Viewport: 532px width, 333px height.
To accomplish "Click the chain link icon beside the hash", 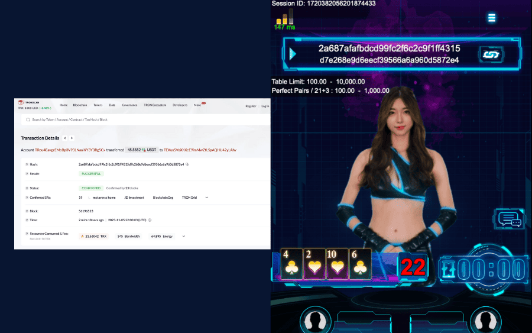I will pyautogui.click(x=489, y=54).
